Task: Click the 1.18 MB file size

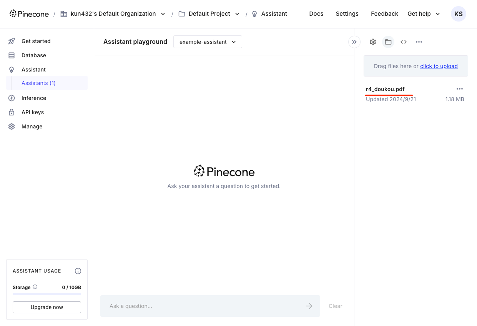Action: point(455,99)
